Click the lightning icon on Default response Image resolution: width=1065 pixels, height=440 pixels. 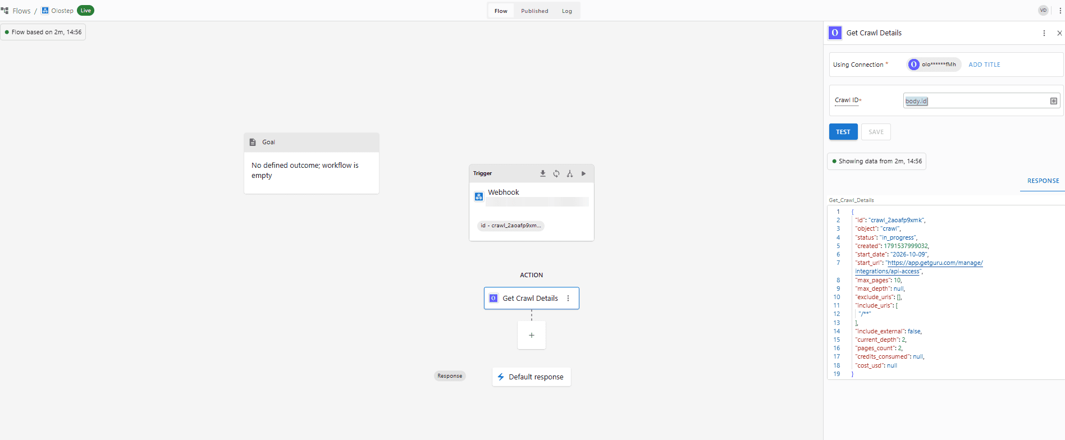[501, 377]
